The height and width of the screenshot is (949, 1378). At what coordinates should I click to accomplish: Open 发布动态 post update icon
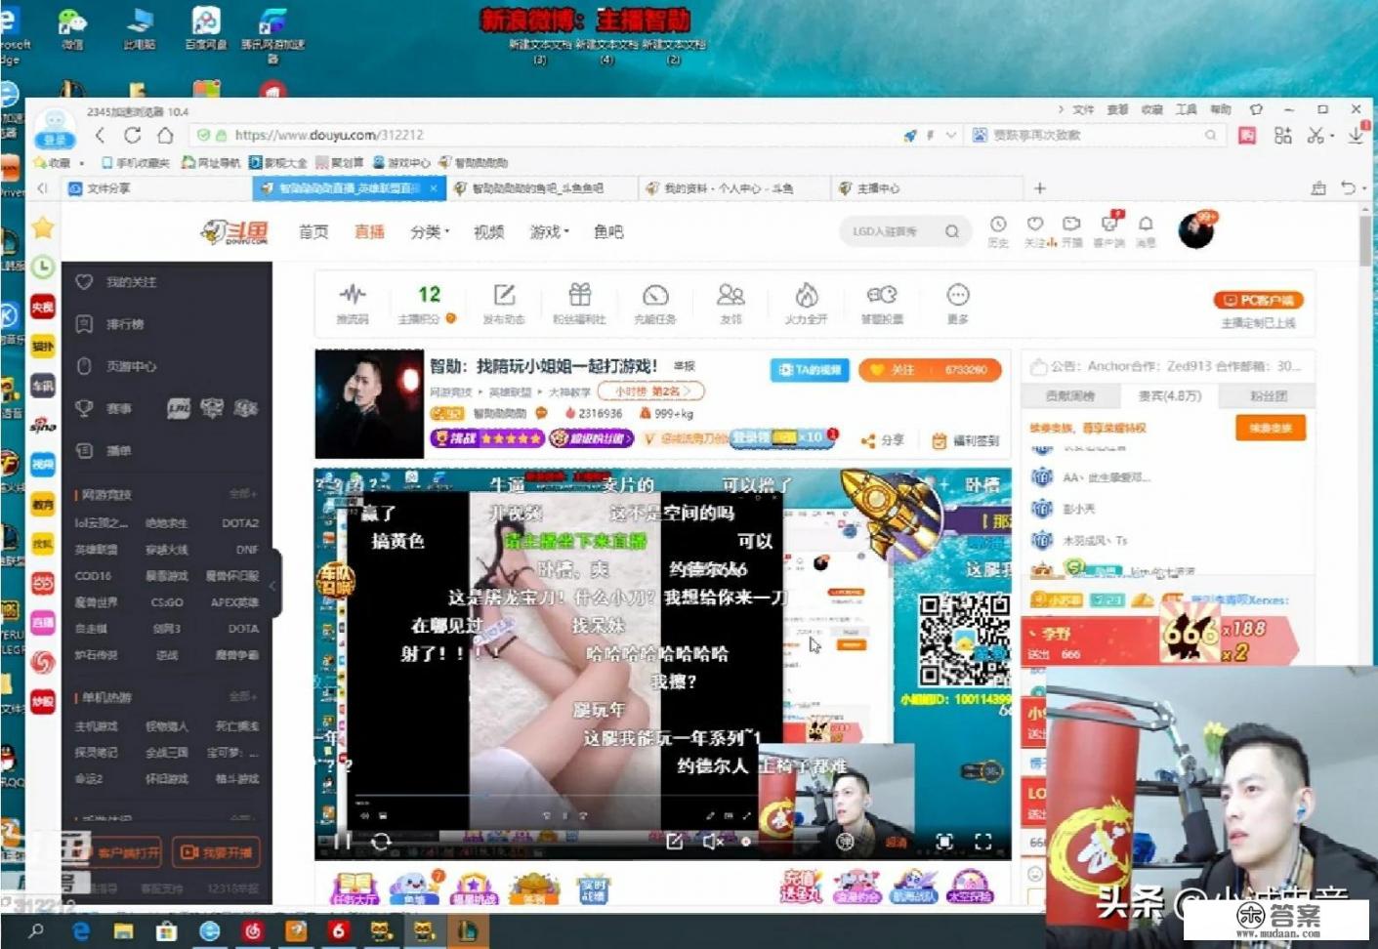504,295
